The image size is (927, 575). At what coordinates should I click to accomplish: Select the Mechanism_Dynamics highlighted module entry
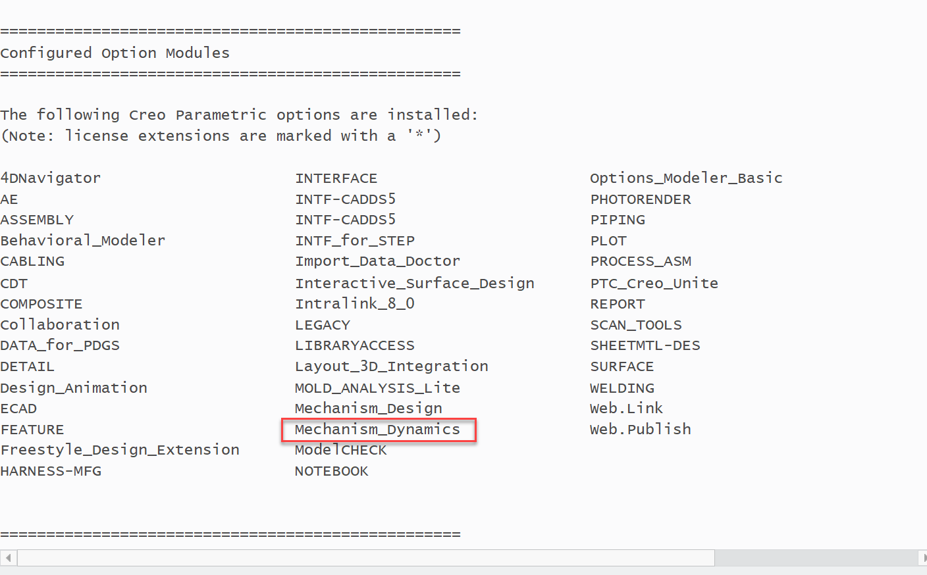[379, 430]
